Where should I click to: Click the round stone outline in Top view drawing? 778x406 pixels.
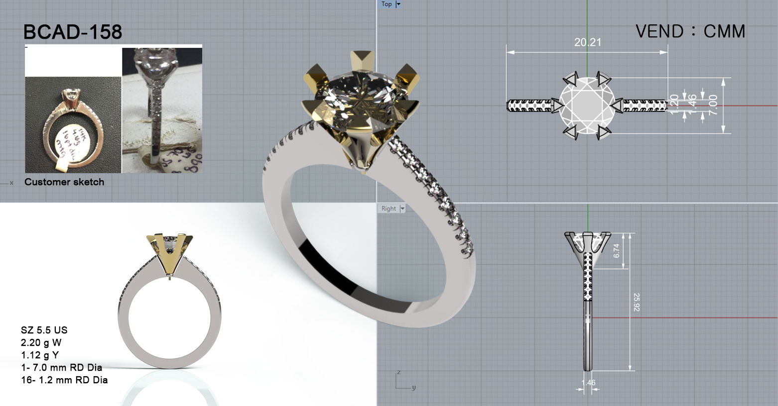587,105
